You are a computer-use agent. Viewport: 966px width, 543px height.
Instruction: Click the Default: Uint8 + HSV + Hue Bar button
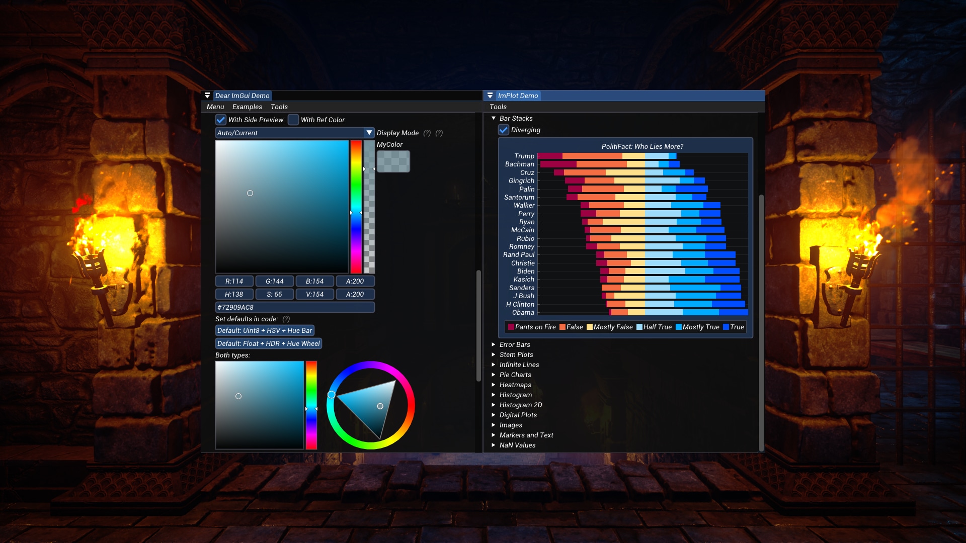pyautogui.click(x=265, y=330)
